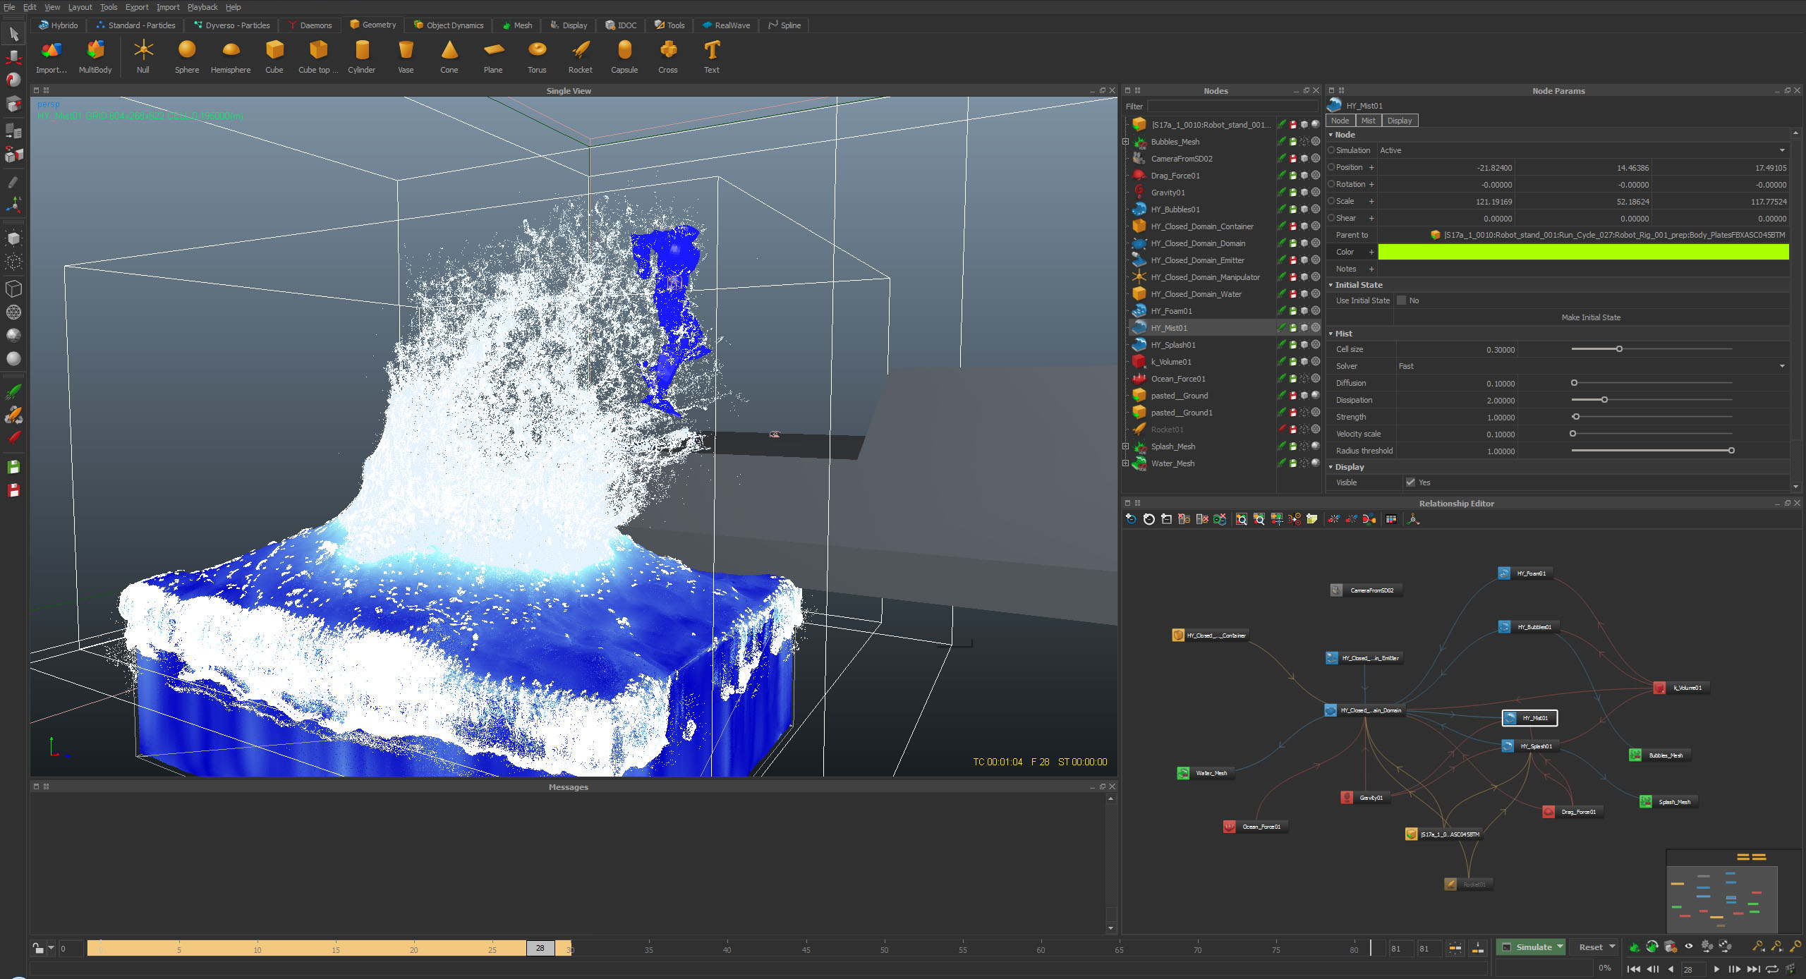Image resolution: width=1806 pixels, height=979 pixels.
Task: Click the Cylinder shape icon
Action: pos(361,51)
